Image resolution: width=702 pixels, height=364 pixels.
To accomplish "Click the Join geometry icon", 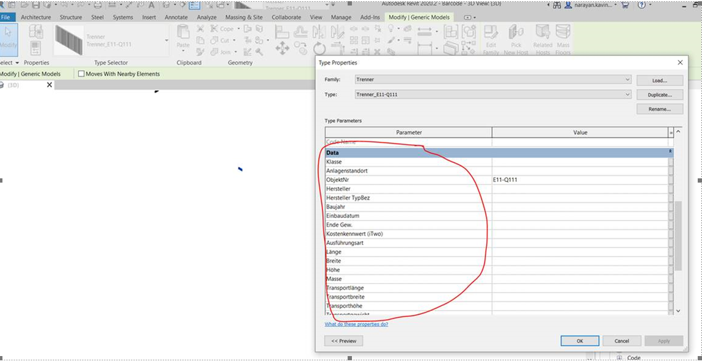I will (x=215, y=52).
